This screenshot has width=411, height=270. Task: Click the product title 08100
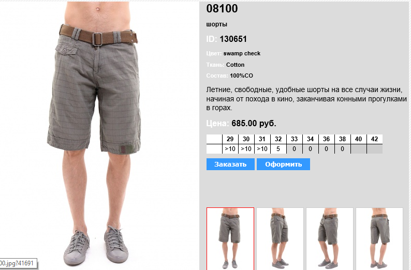(222, 8)
